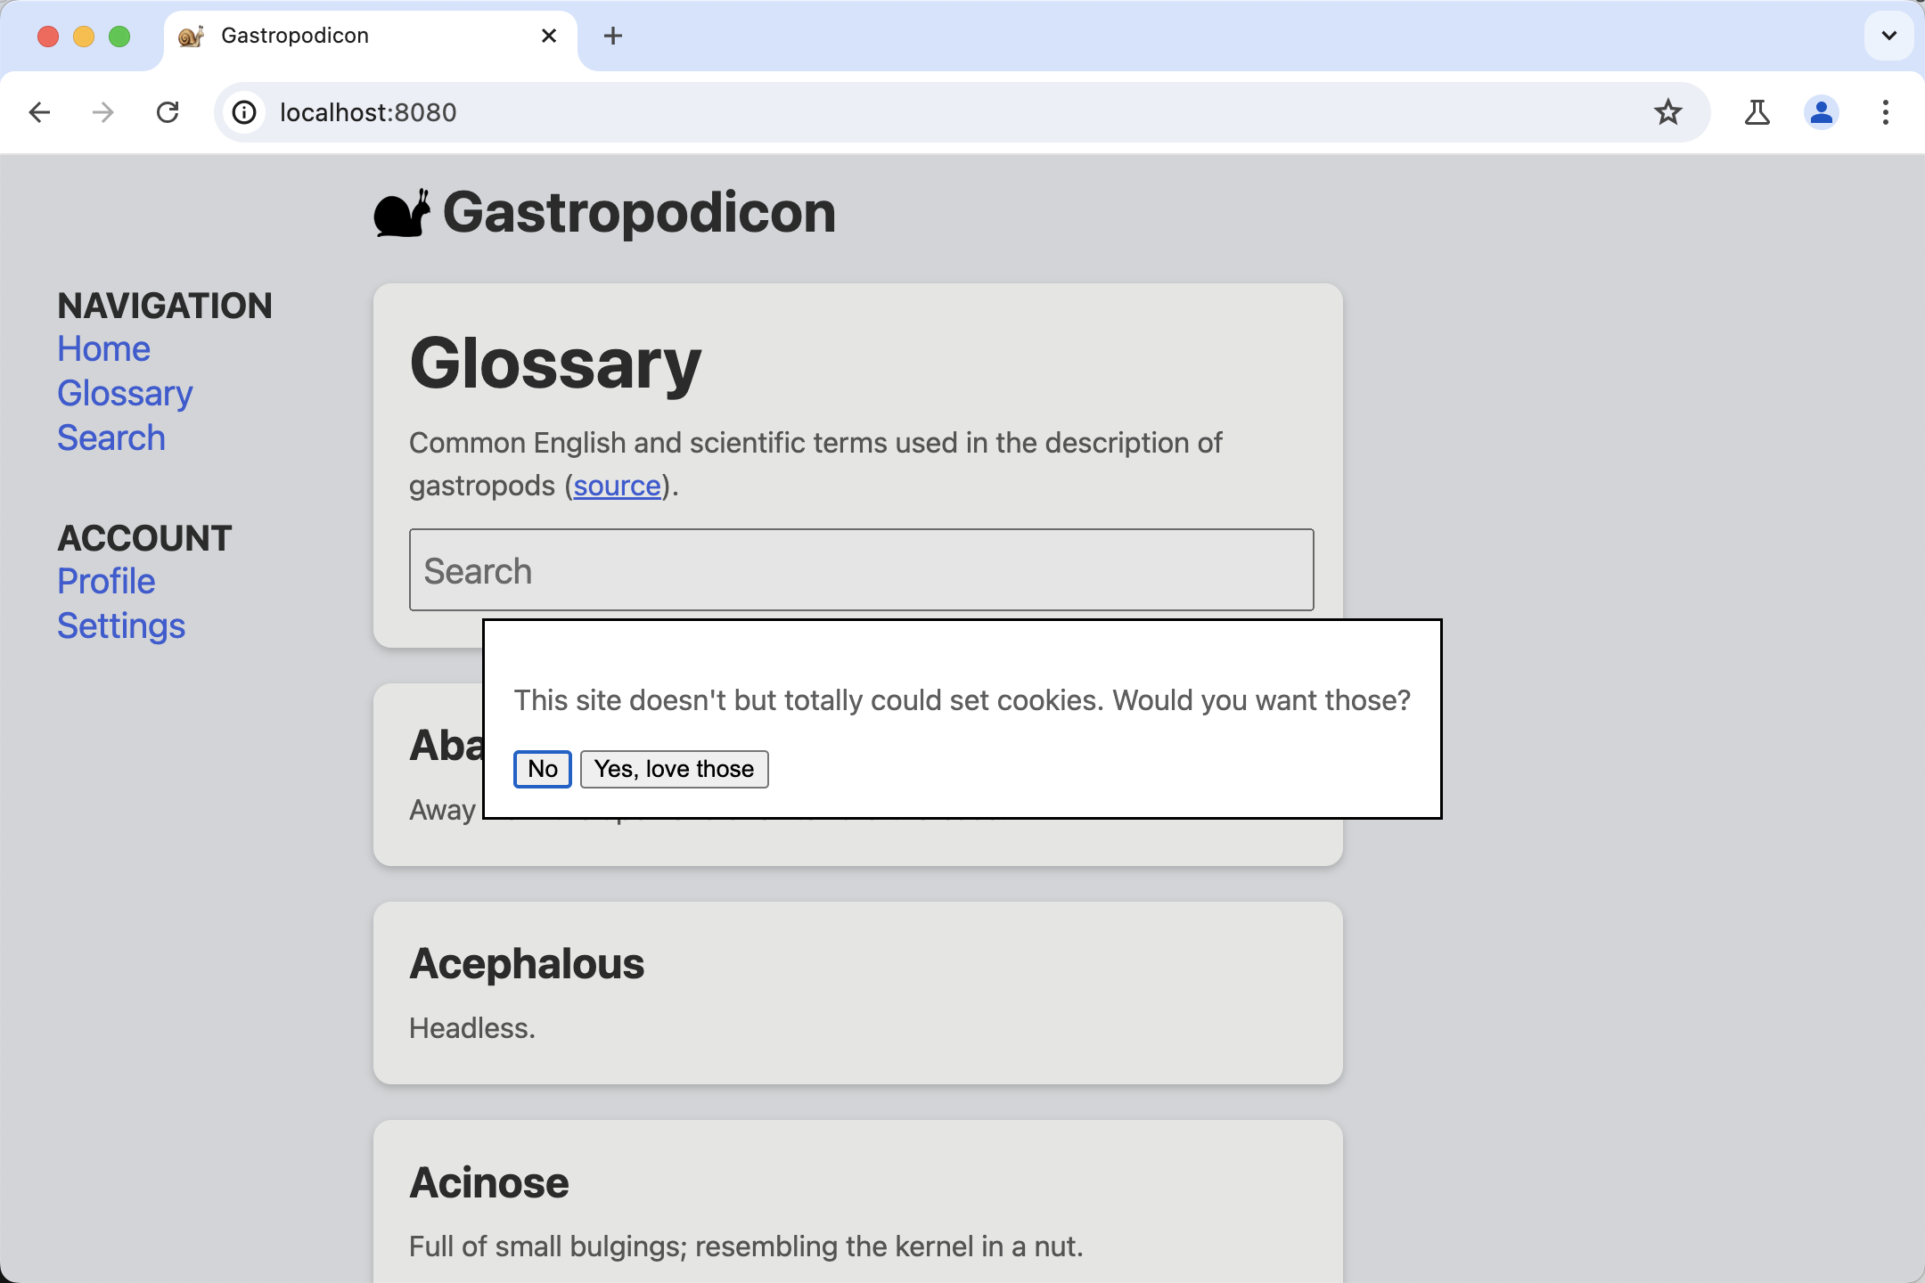Click the source link in glossary description

point(618,484)
